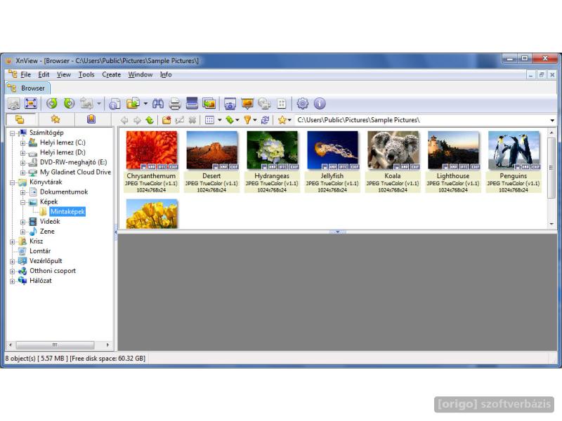Rotate clockwise with the second green arrow icon

[x=69, y=103]
